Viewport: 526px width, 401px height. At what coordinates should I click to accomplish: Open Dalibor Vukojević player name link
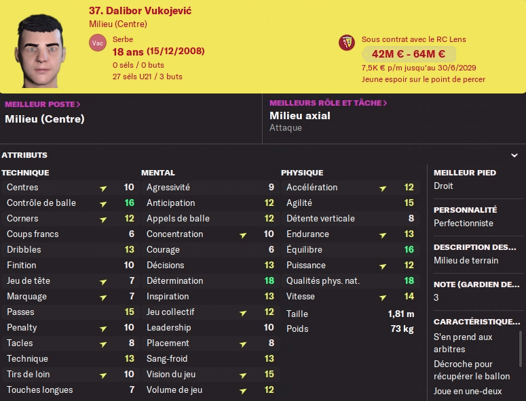[139, 11]
